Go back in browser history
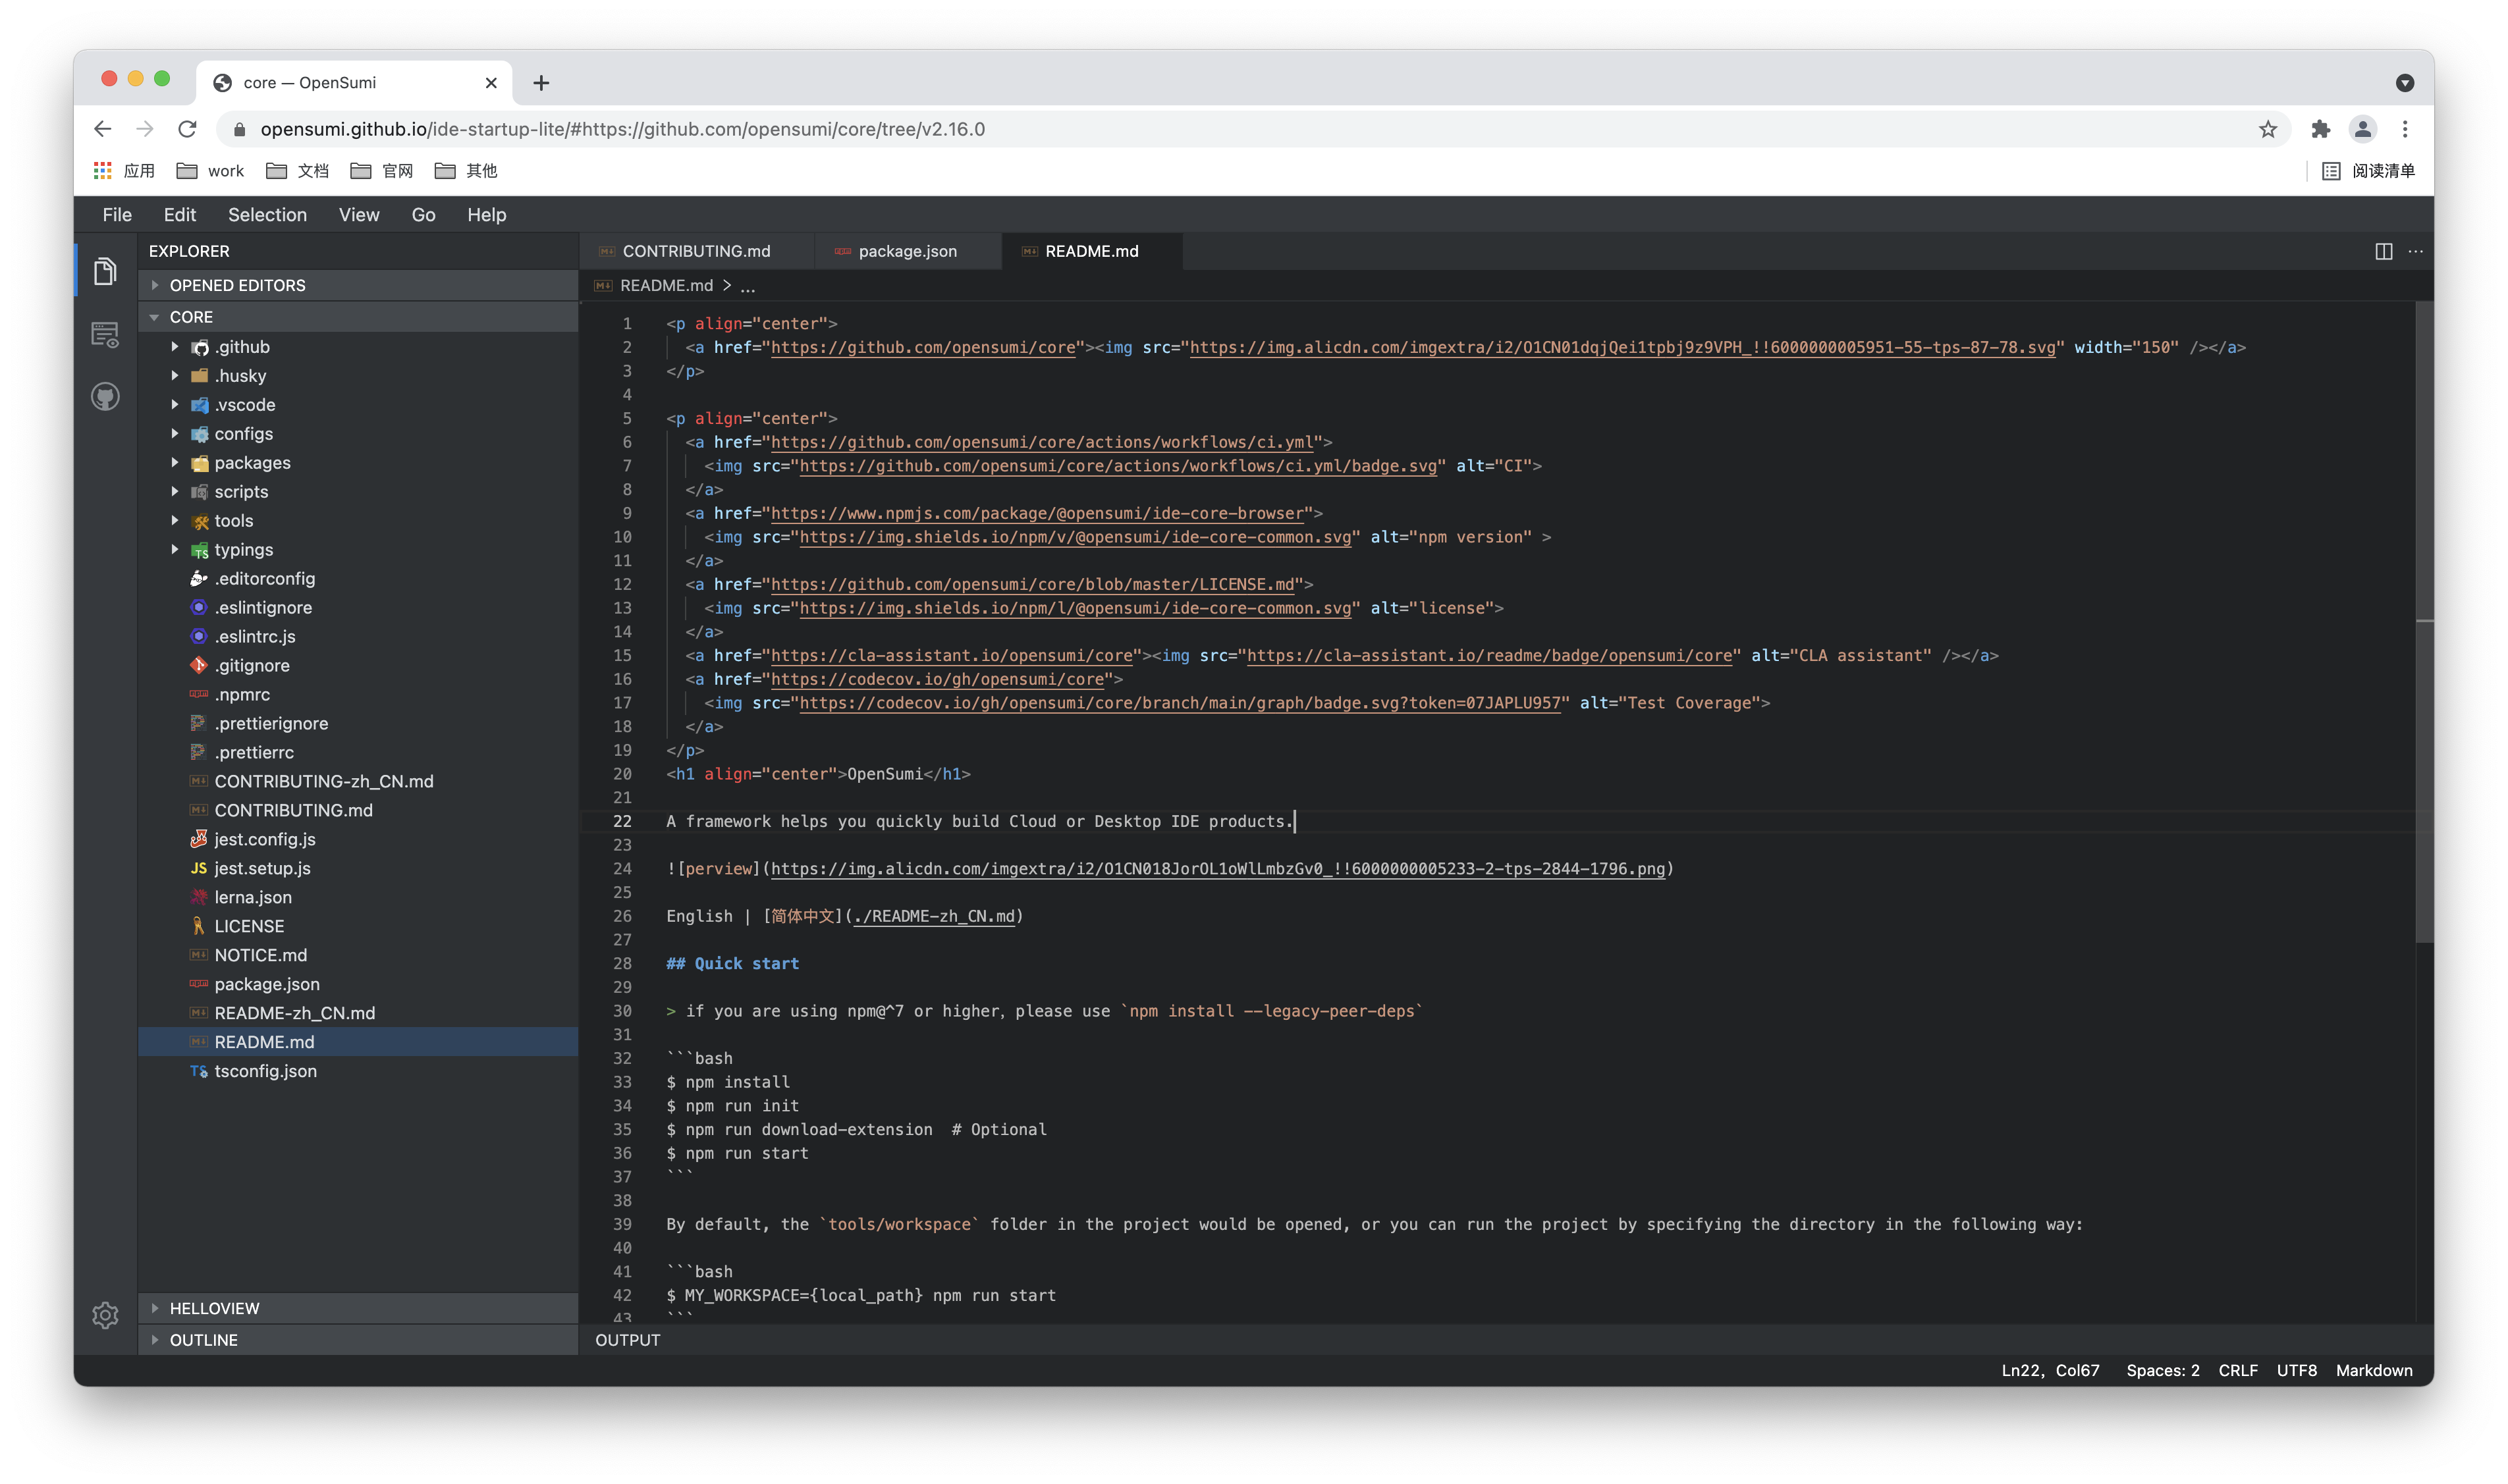This screenshot has height=1484, width=2508. coord(102,129)
